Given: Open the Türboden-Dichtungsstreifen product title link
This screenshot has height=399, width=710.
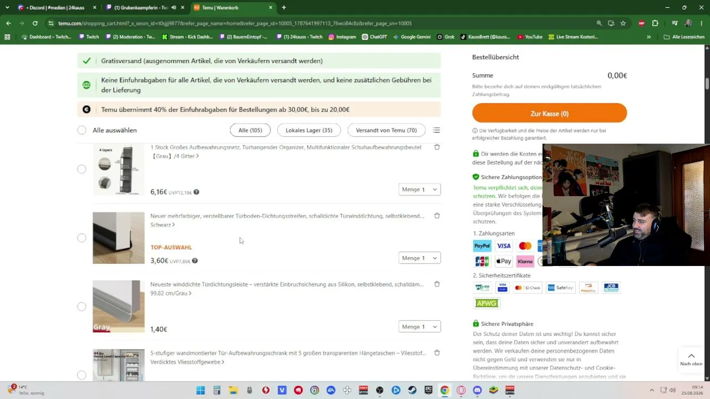Looking at the screenshot, I should (x=287, y=216).
